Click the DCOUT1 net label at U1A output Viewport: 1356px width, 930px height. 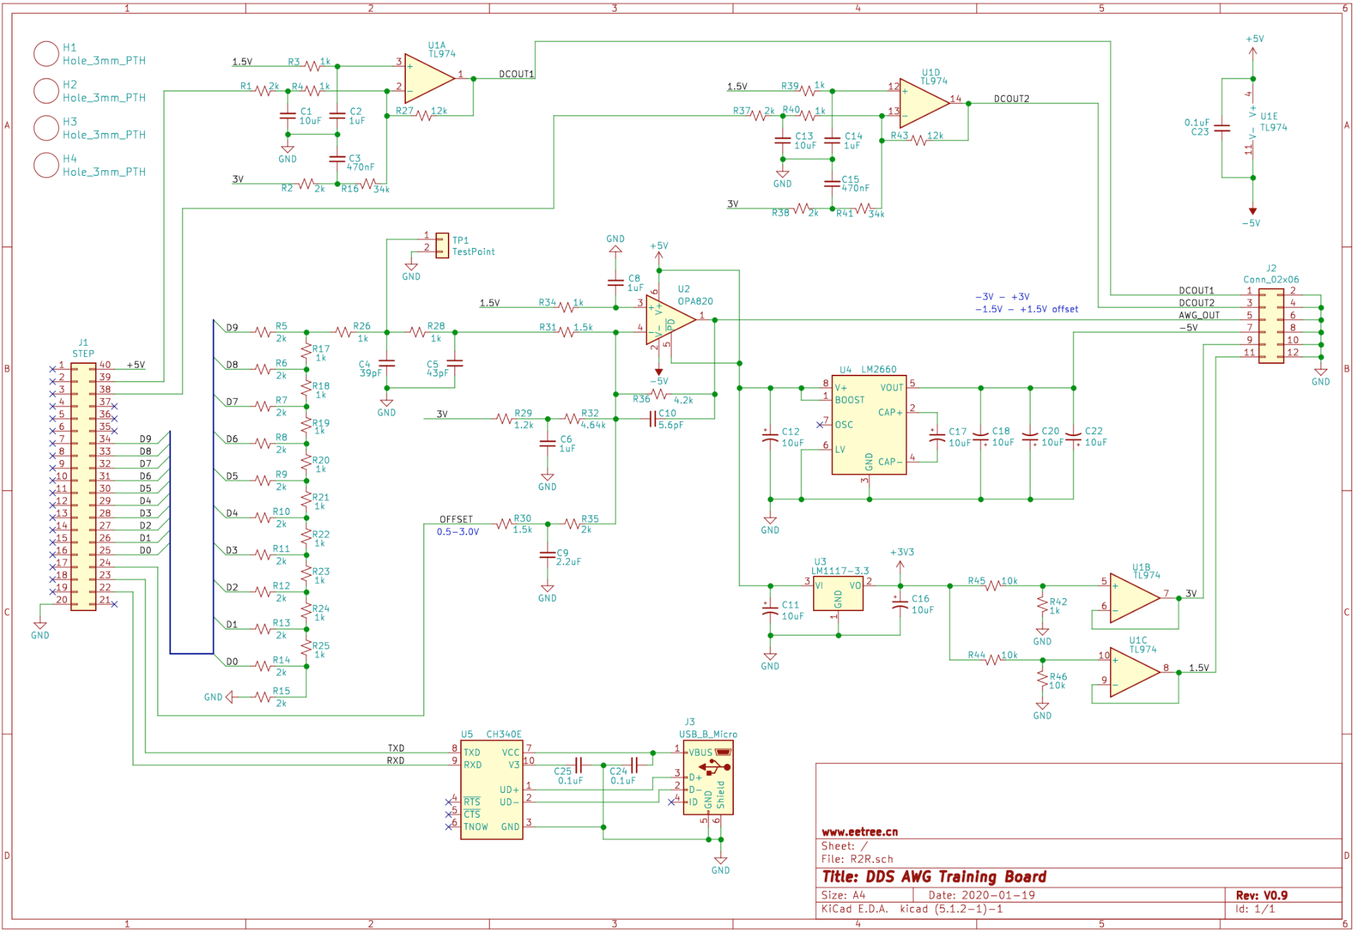516,74
